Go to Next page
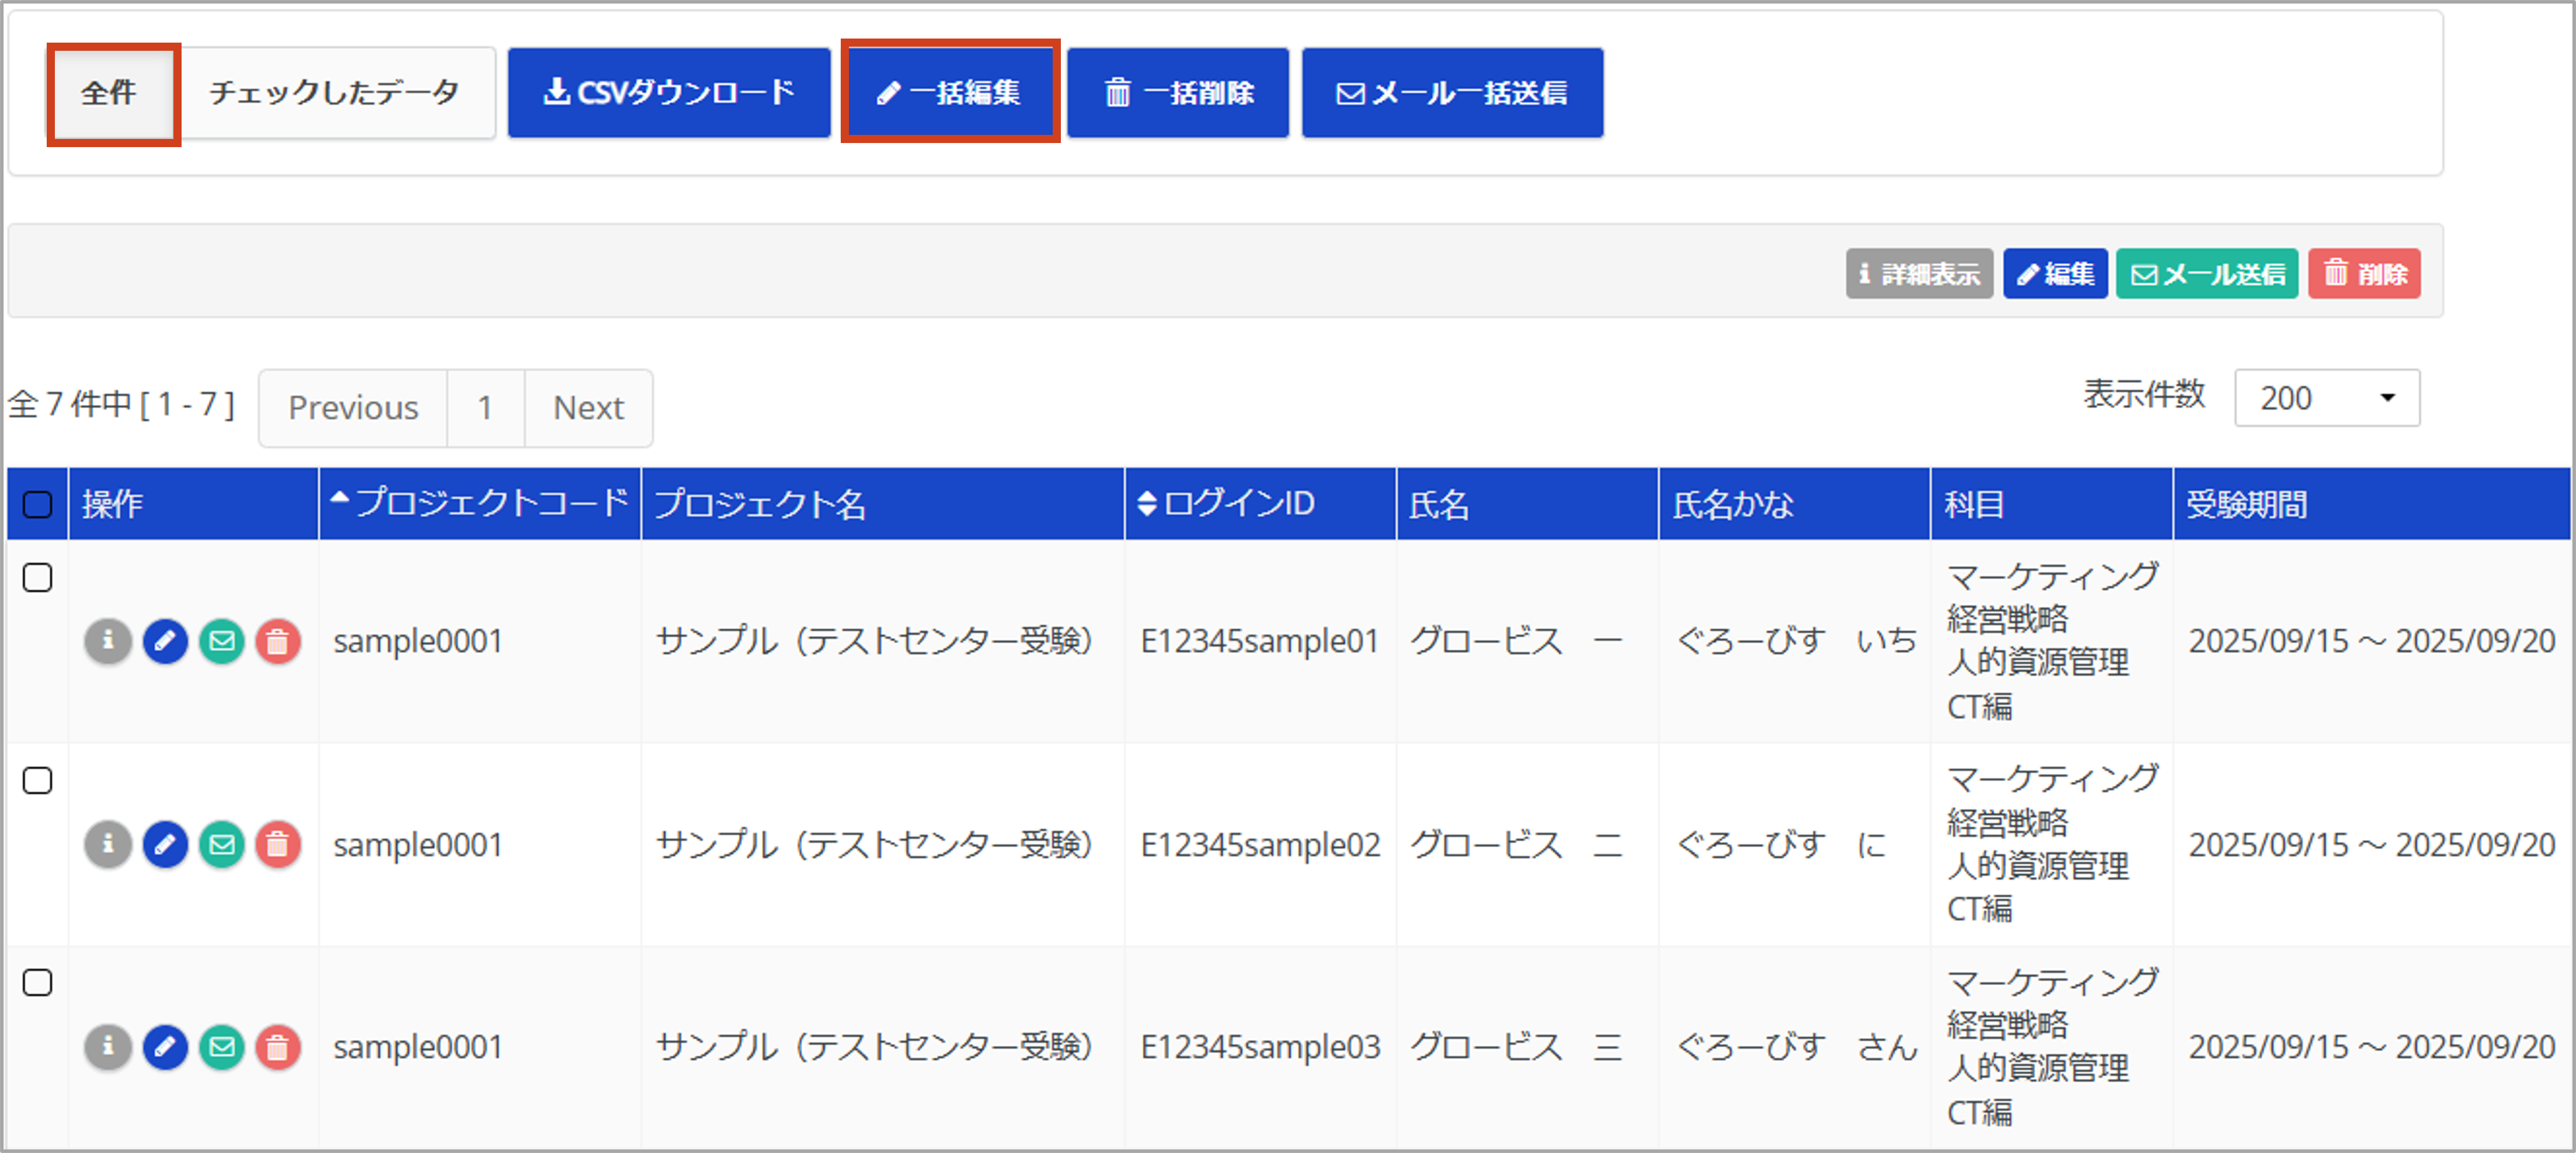Viewport: 2576px width, 1153px height. click(x=589, y=408)
